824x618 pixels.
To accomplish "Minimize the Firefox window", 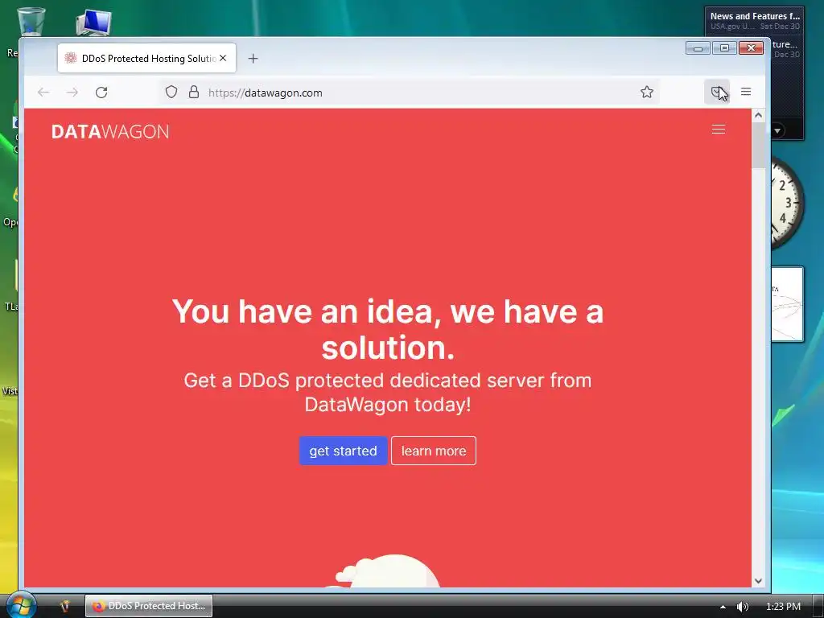I will [698, 48].
